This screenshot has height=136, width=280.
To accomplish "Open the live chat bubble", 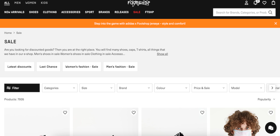I will click(271, 128).
